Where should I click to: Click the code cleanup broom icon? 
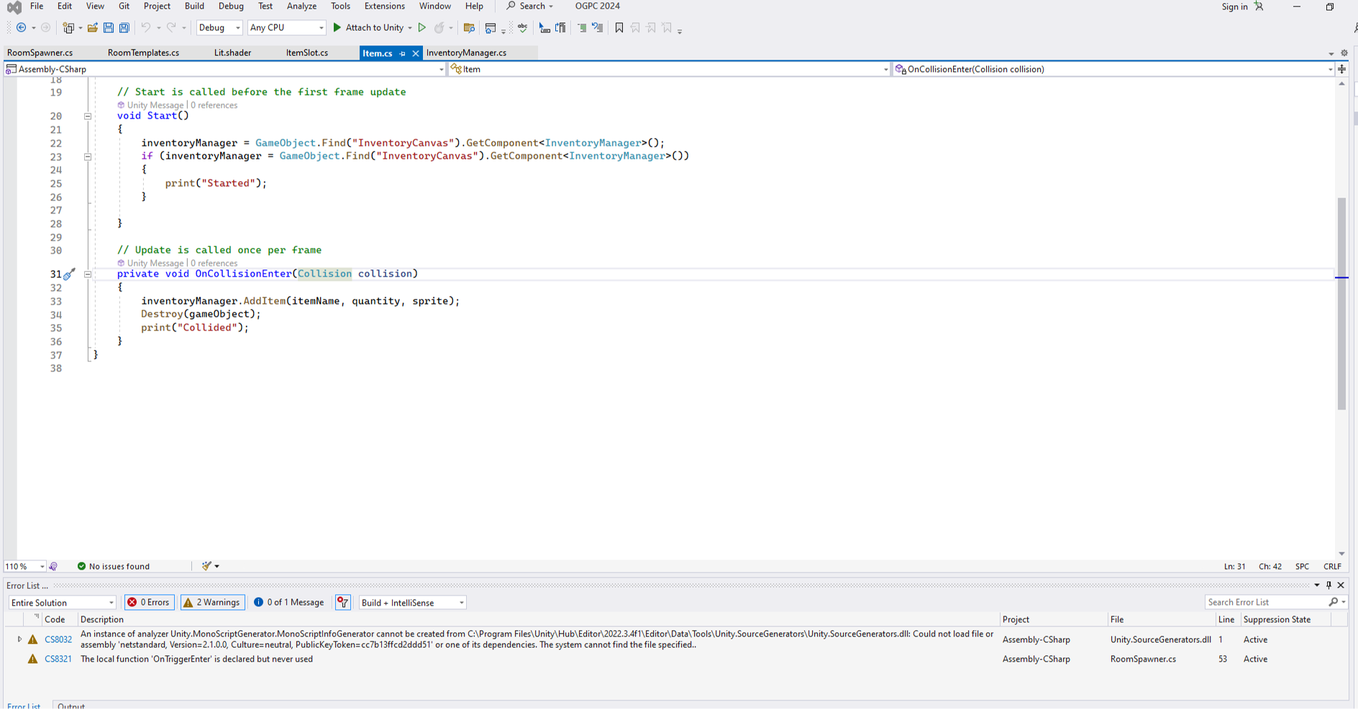tap(207, 566)
